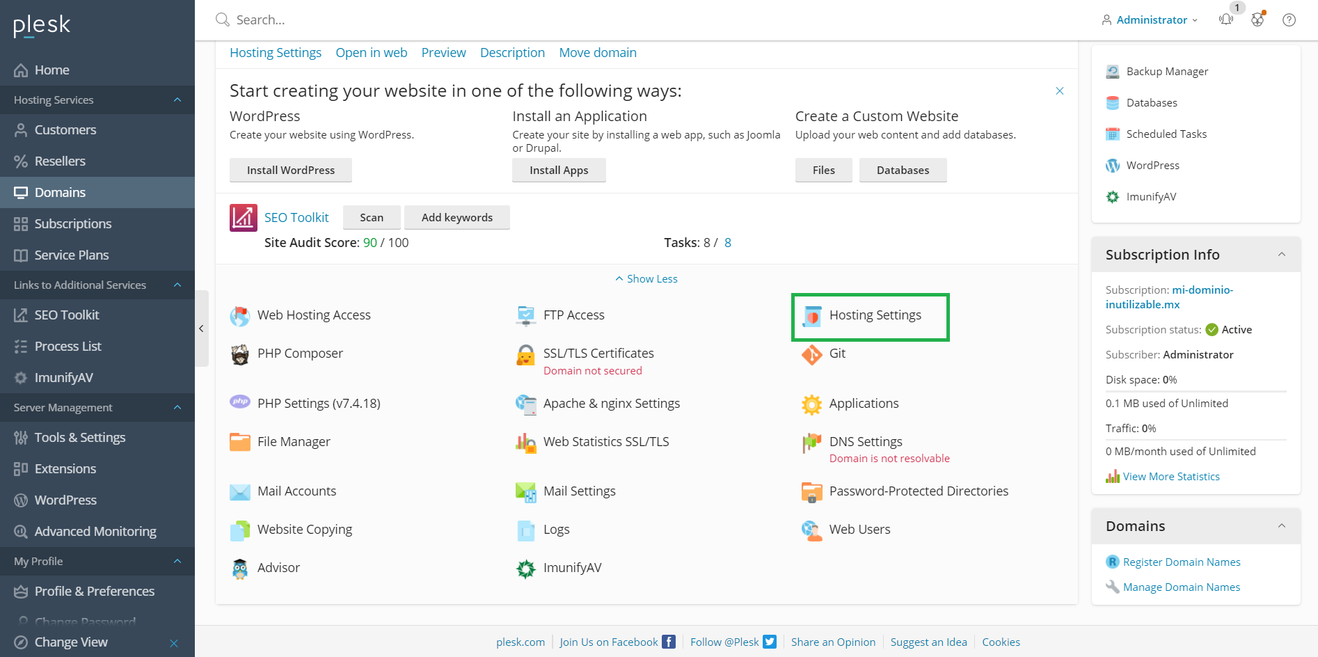Open File Manager folder icon
1318x657 pixels.
(240, 442)
